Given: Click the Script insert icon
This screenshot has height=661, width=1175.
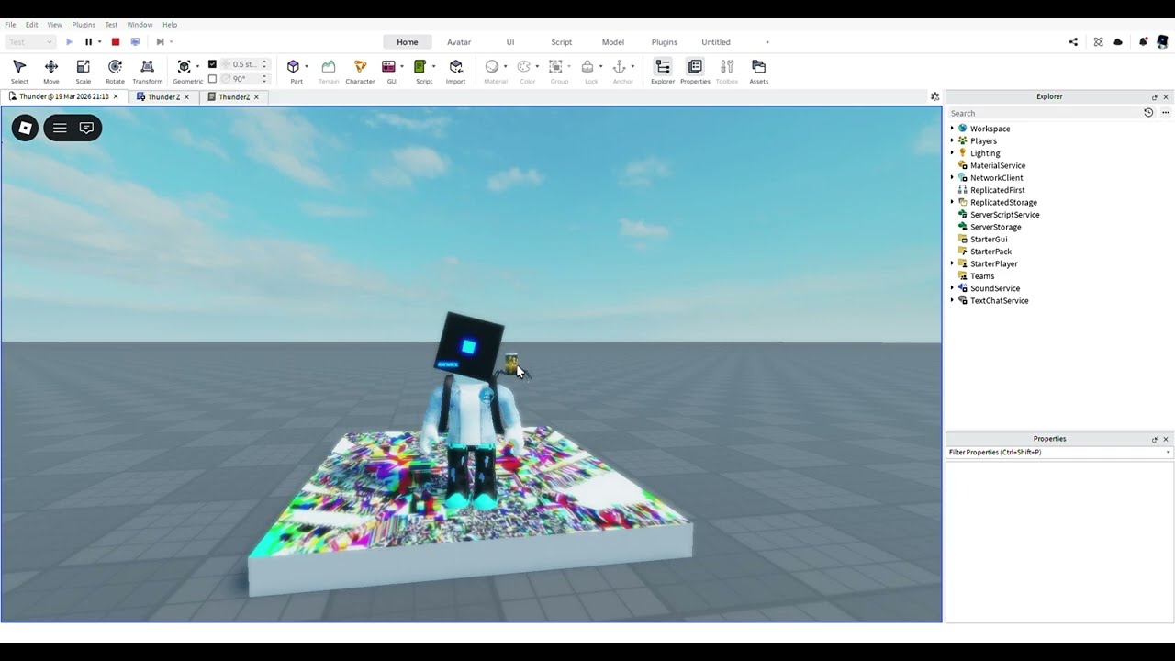Looking at the screenshot, I should (x=420, y=66).
